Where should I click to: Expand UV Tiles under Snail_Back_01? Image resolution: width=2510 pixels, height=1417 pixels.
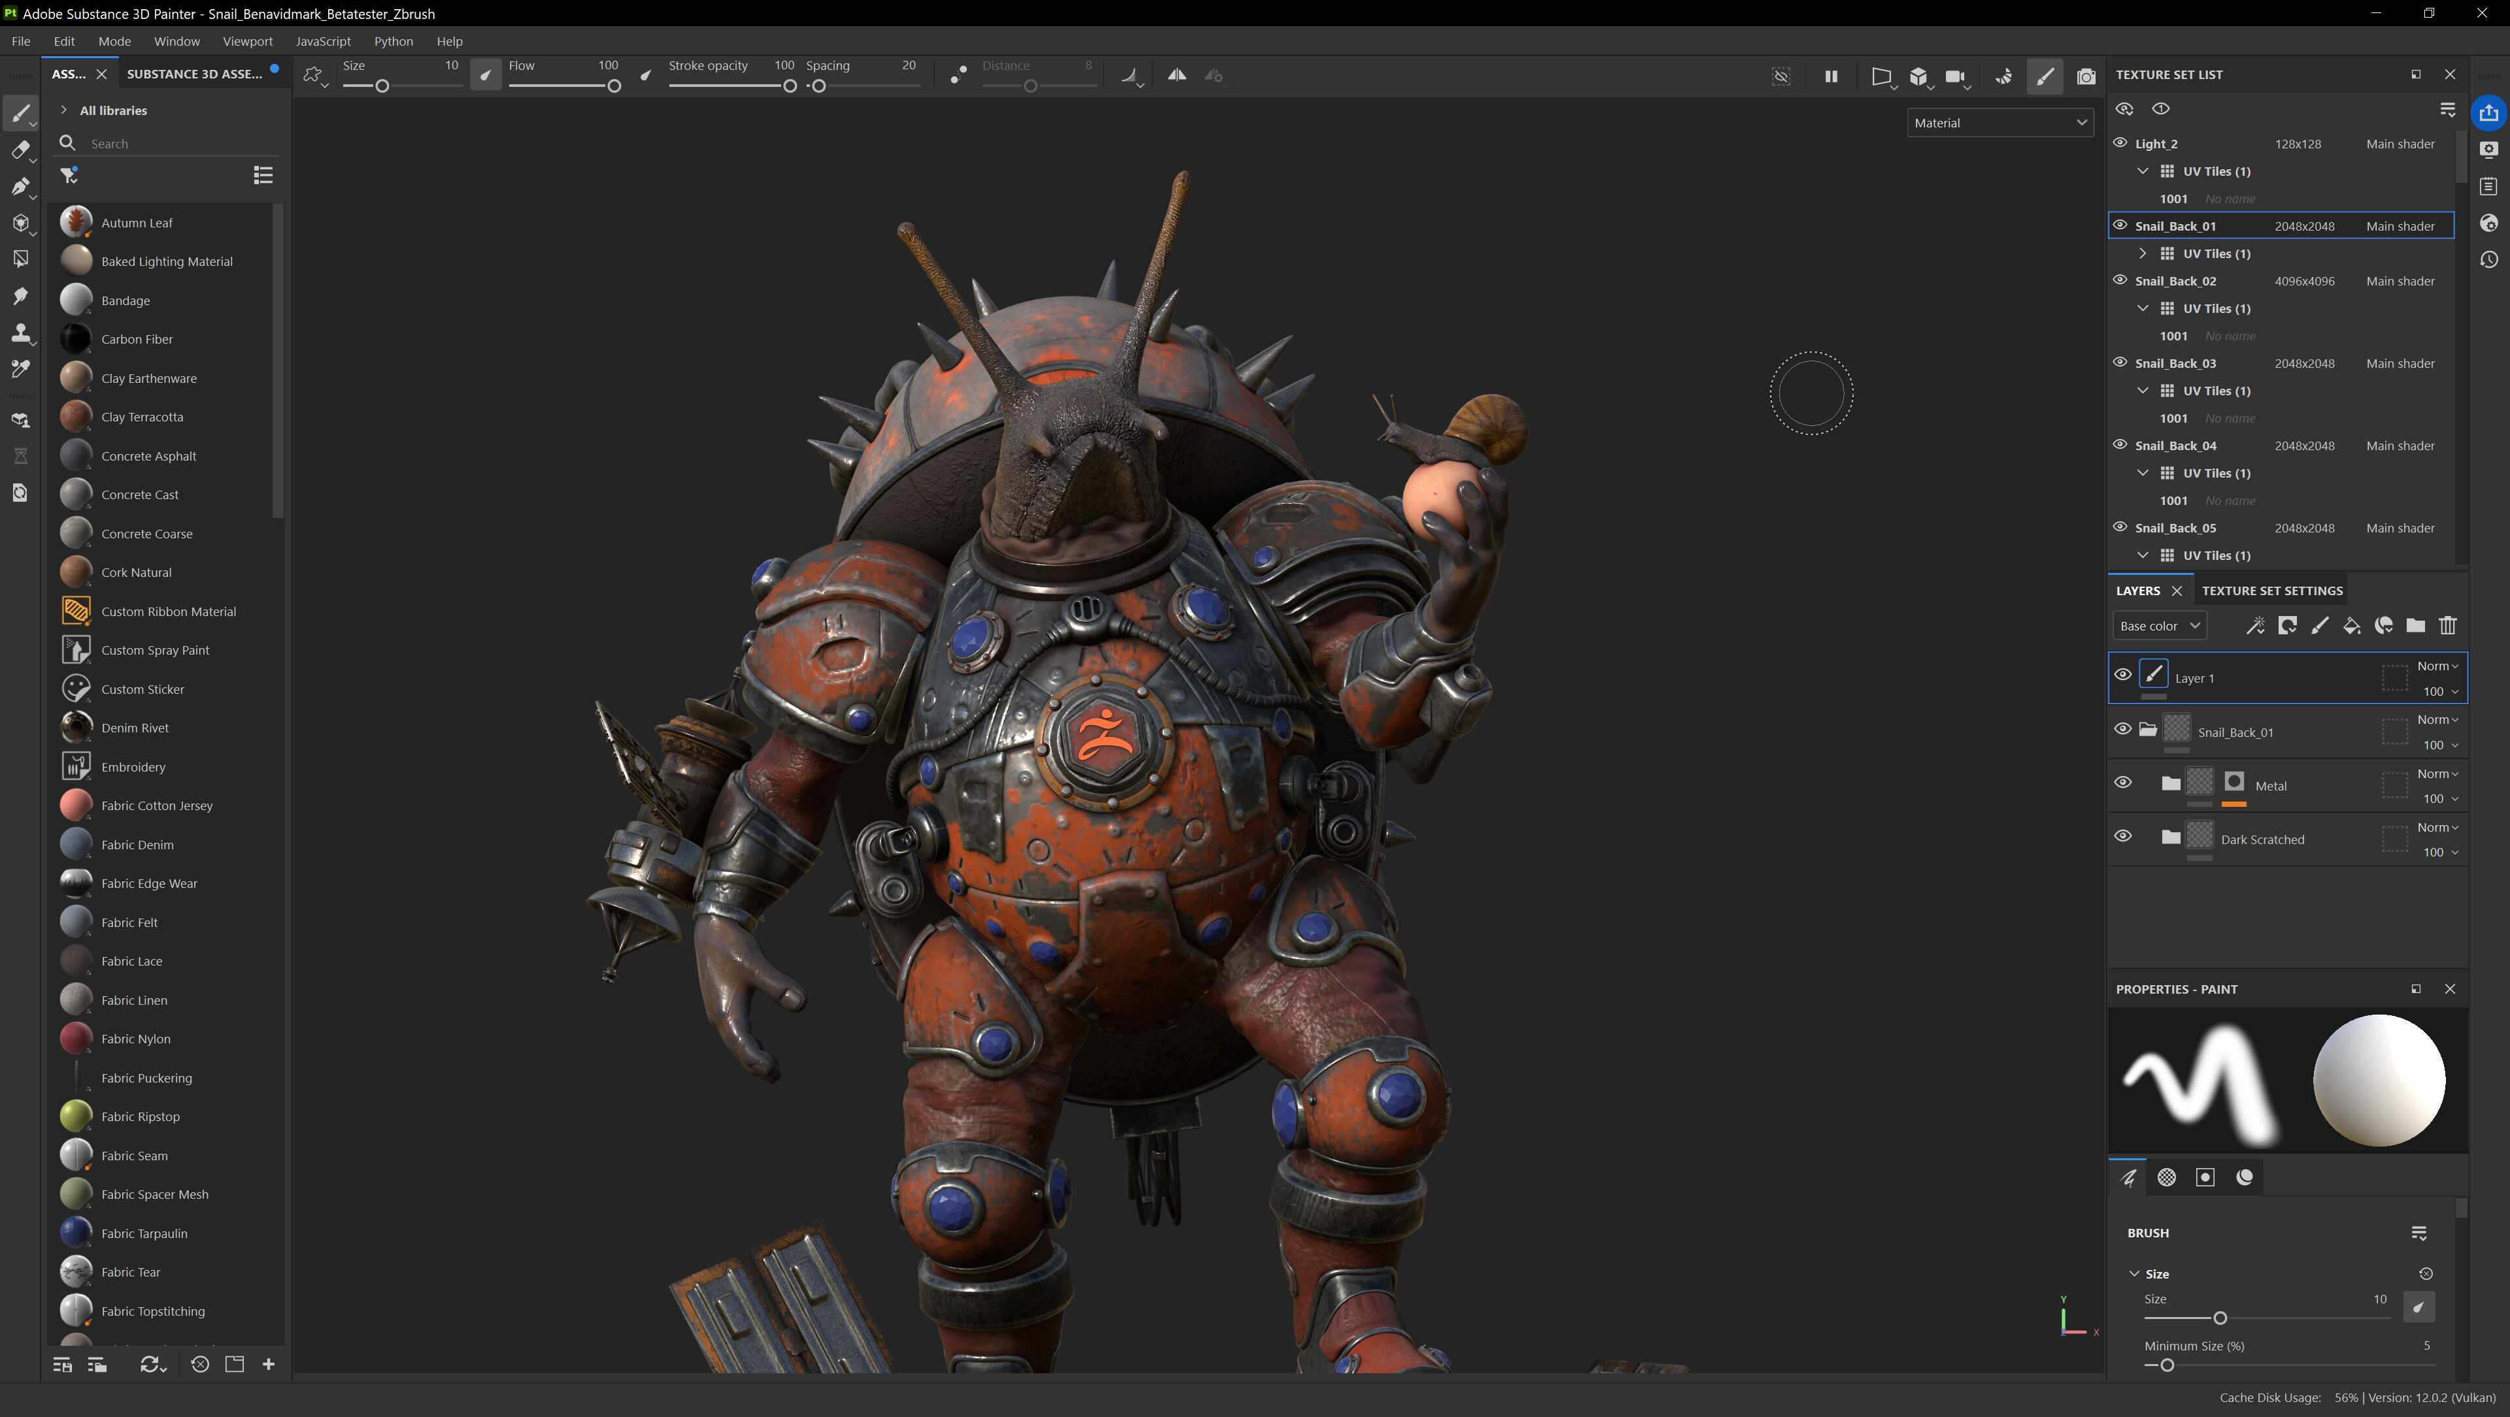coord(2142,253)
